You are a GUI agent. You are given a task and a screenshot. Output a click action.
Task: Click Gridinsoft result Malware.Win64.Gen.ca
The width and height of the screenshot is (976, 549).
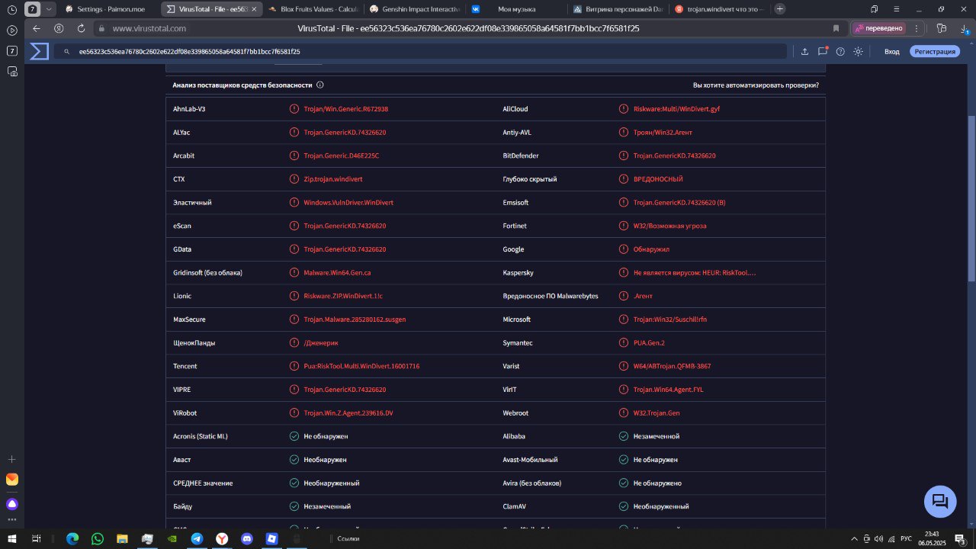tap(337, 272)
